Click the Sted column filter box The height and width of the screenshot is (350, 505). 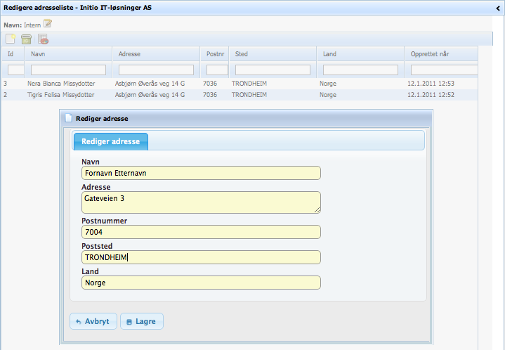click(x=273, y=70)
